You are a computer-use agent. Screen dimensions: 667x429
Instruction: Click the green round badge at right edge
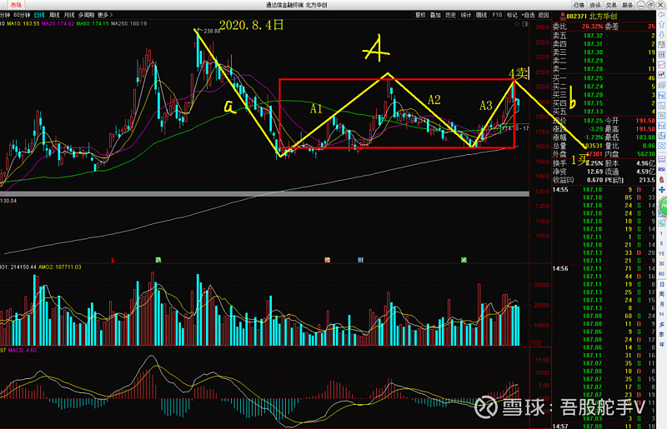(x=663, y=207)
